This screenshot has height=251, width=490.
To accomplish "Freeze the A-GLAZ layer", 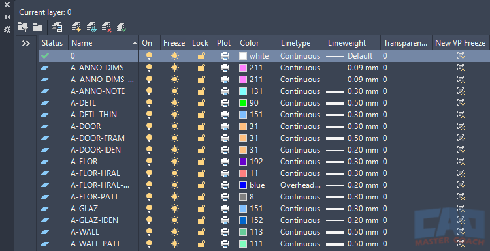I will click(x=174, y=208).
